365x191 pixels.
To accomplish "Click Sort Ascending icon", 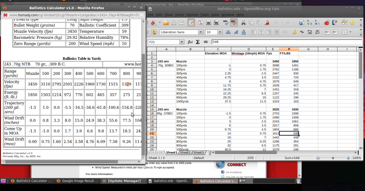I will click(309, 22).
